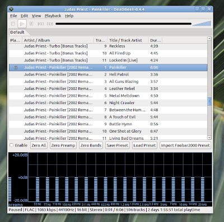Select the track Living Bad Dreams
This screenshot has width=224, height=222.
[x=108, y=138]
